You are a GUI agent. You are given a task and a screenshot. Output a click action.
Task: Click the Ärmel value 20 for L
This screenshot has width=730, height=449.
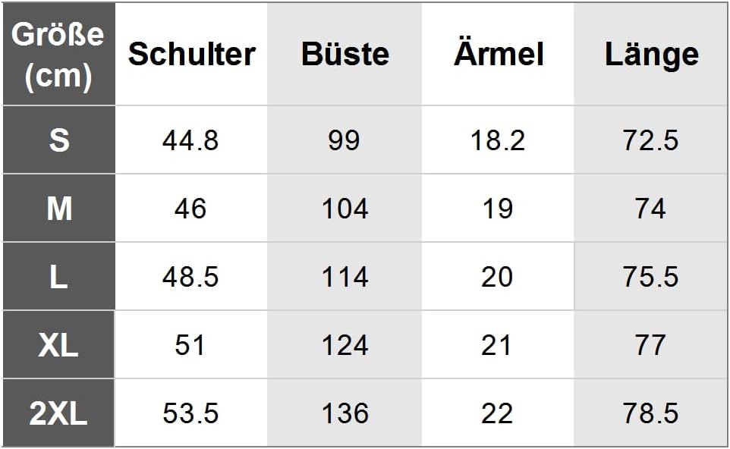coord(497,277)
